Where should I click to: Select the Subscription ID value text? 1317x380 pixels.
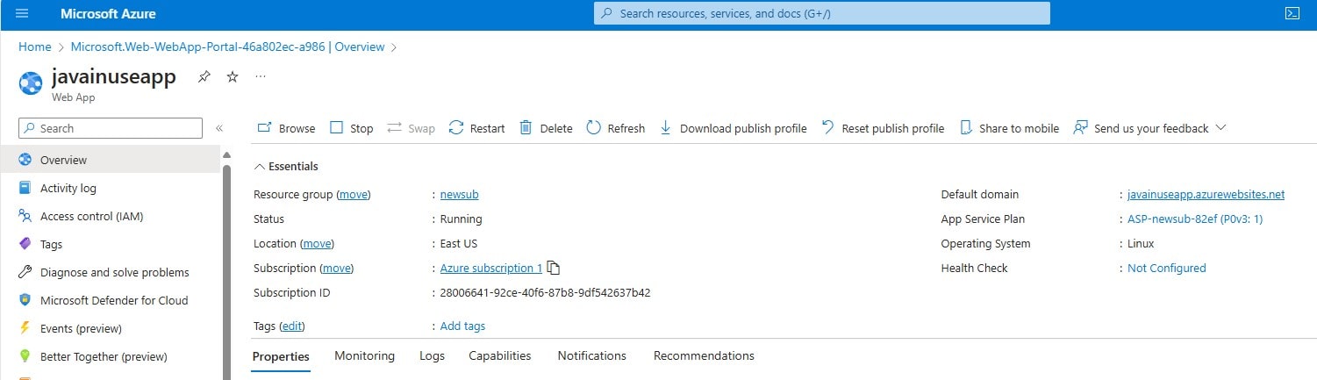pyautogui.click(x=545, y=293)
